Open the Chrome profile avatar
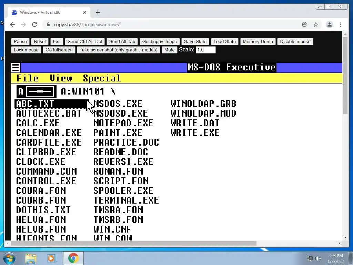 point(329,24)
